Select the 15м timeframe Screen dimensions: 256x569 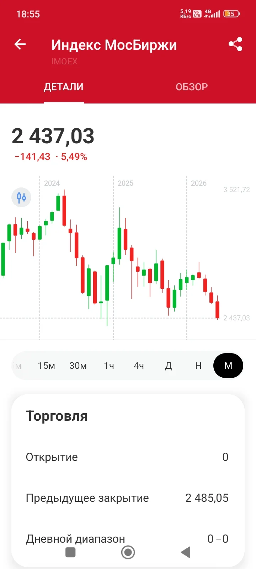tap(47, 366)
